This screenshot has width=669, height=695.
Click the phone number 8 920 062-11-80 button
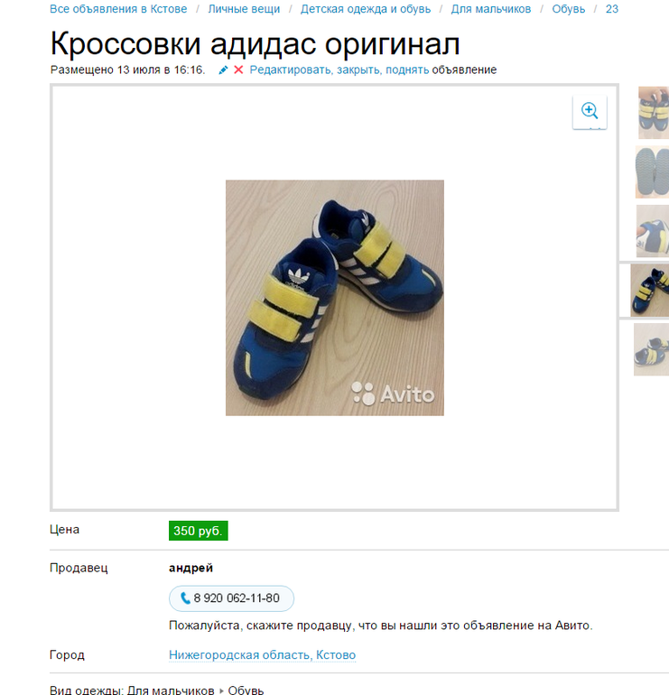(231, 598)
